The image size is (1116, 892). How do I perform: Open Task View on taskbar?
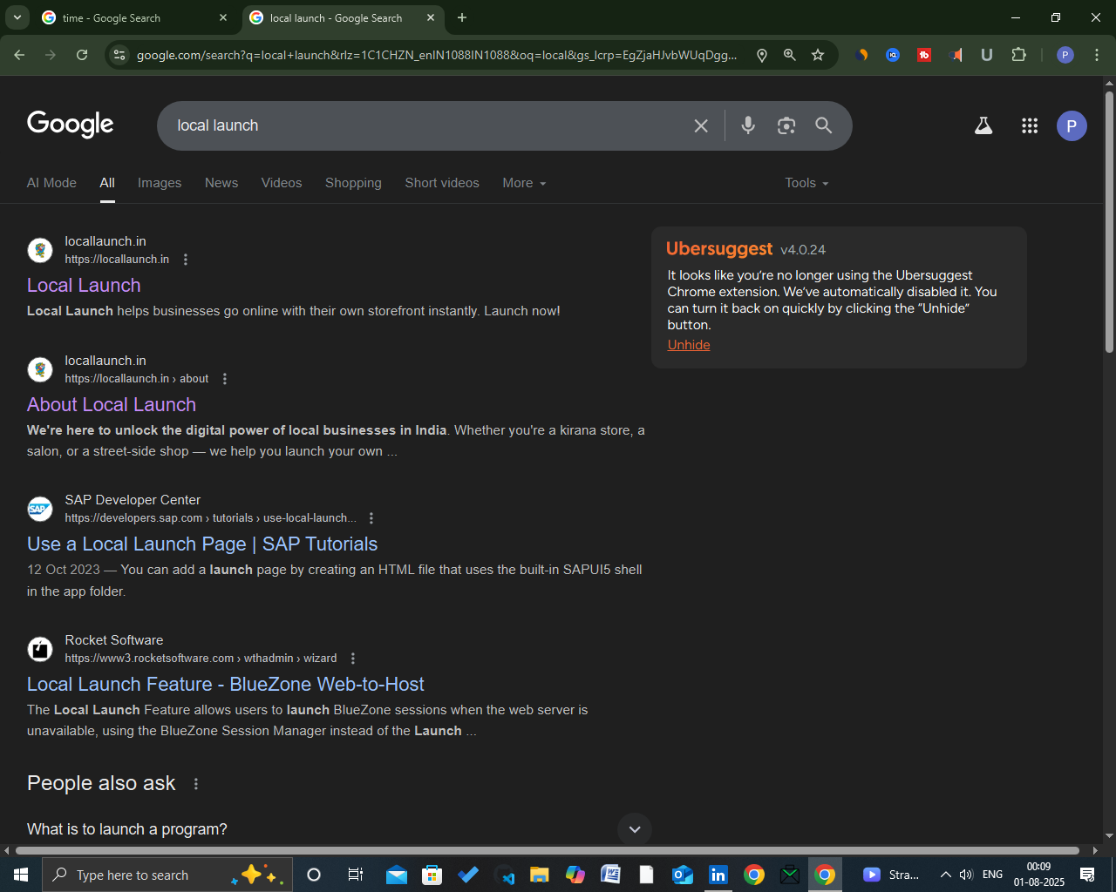355,875
